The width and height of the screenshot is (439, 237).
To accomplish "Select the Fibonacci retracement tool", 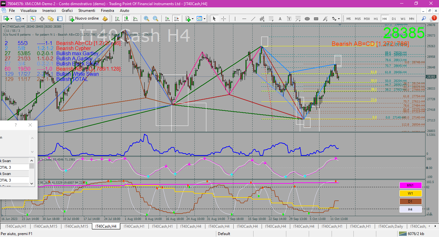I will [271, 19].
